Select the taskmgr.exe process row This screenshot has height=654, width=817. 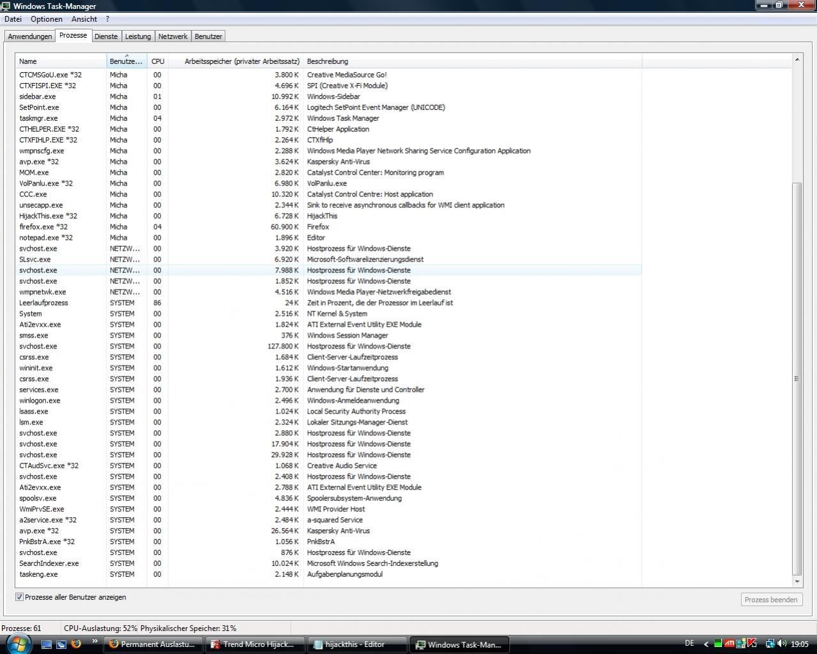pyautogui.click(x=328, y=118)
